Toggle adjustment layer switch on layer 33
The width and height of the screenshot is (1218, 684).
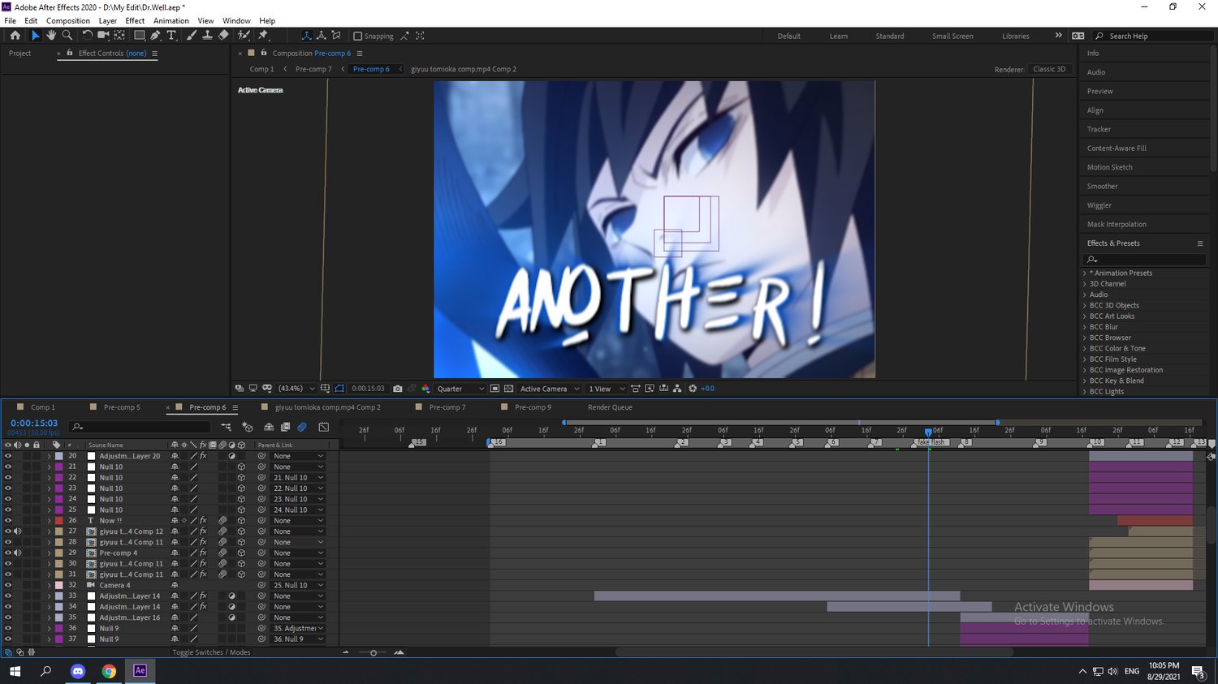pyautogui.click(x=231, y=596)
